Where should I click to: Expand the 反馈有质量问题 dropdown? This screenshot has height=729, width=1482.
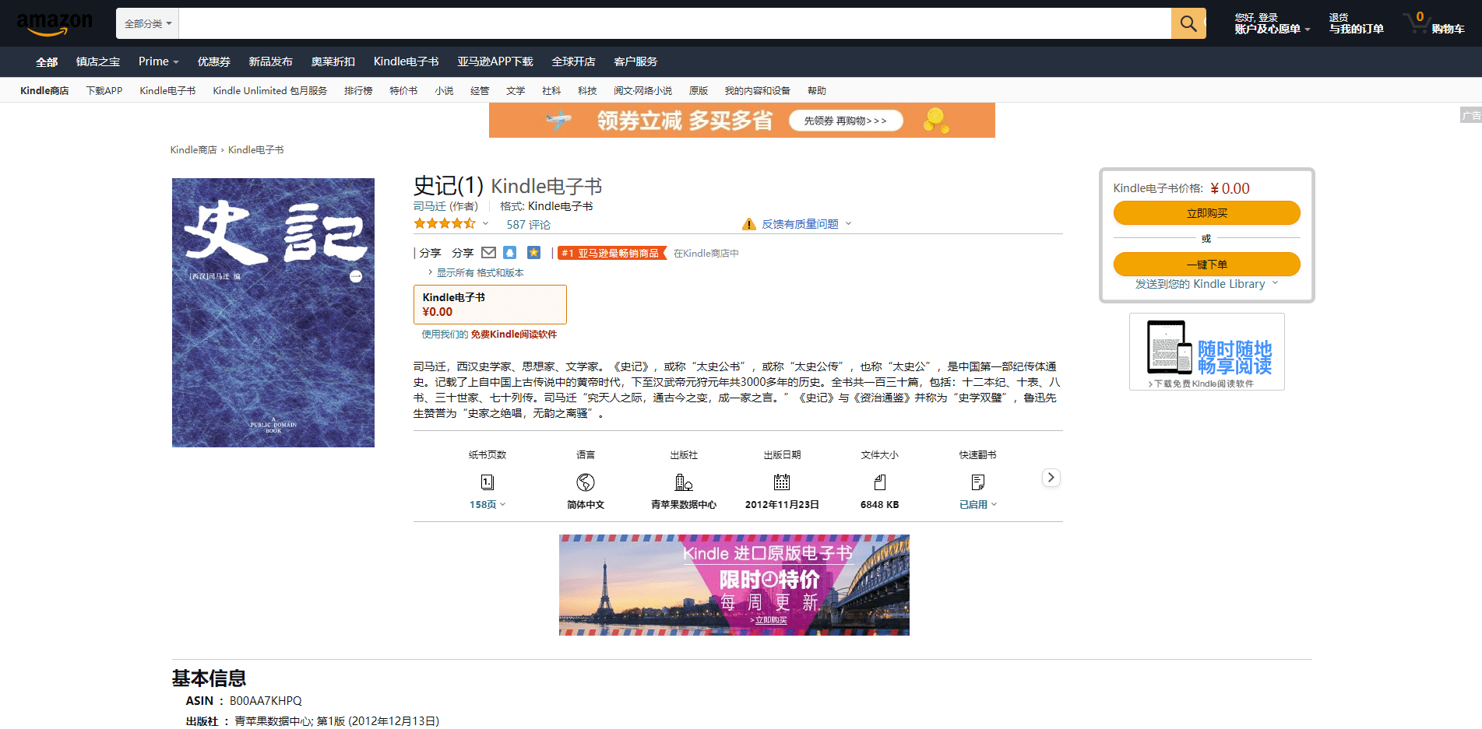pyautogui.click(x=806, y=224)
